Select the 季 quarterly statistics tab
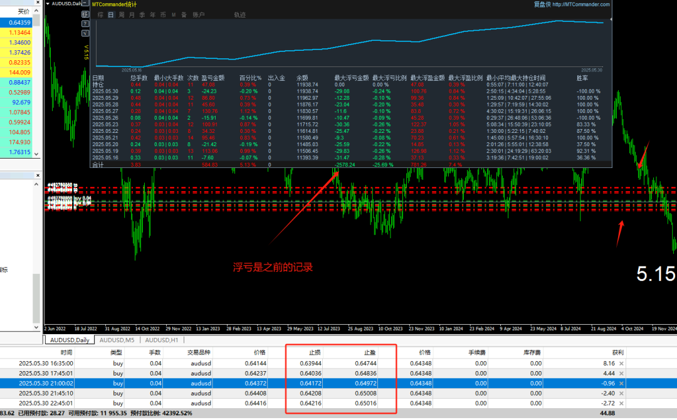677x420 pixels. [x=142, y=14]
